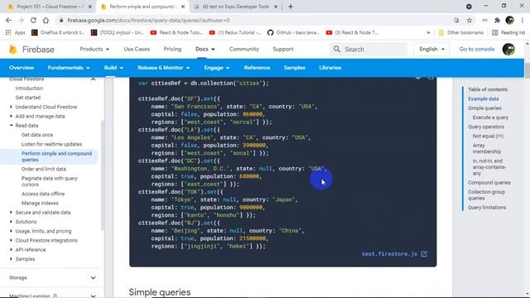Open Get data once sidebar link

37,135
